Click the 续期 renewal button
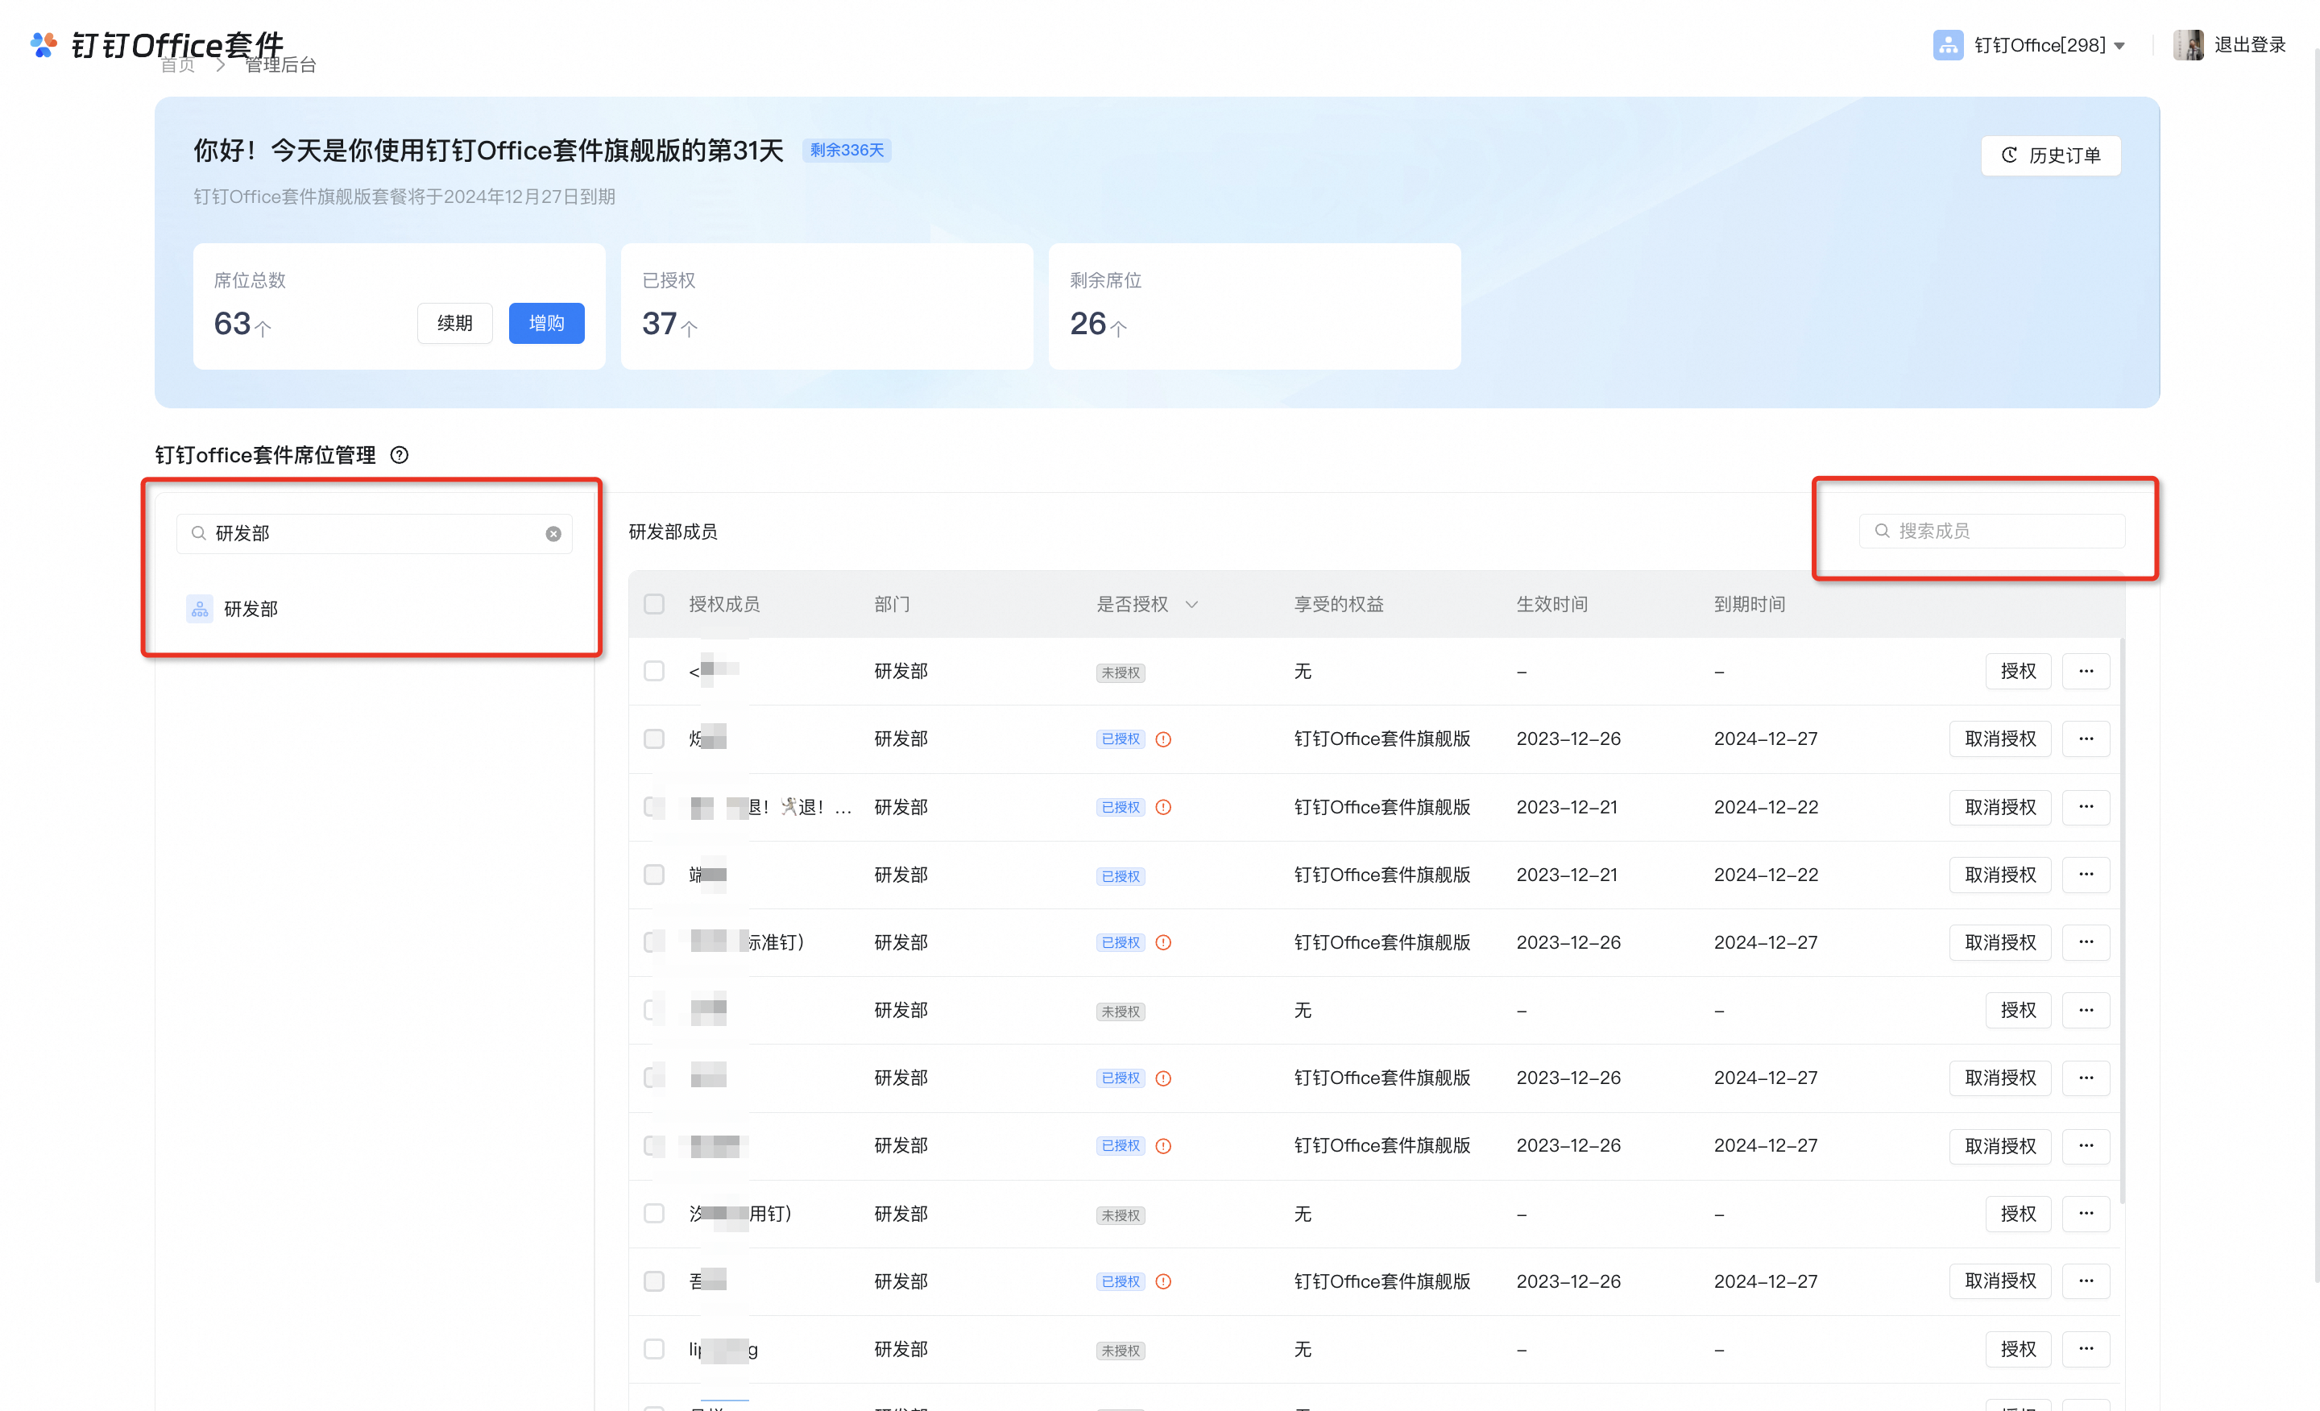Image resolution: width=2320 pixels, height=1411 pixels. [x=454, y=323]
